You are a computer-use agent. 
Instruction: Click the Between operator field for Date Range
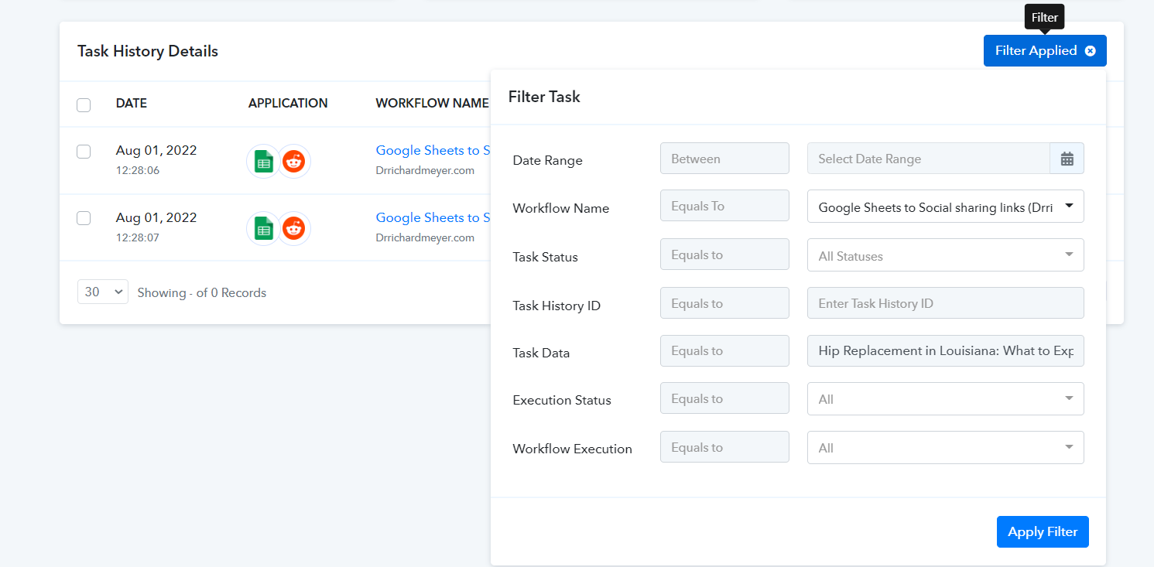coord(724,159)
